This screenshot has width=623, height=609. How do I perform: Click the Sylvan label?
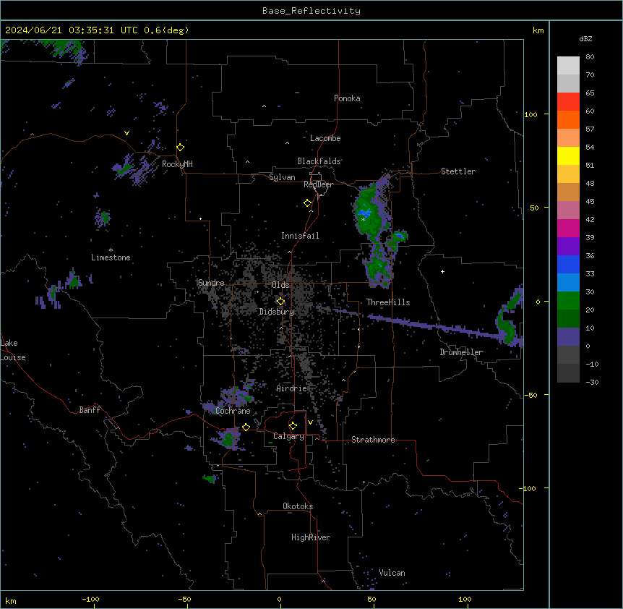pyautogui.click(x=282, y=177)
